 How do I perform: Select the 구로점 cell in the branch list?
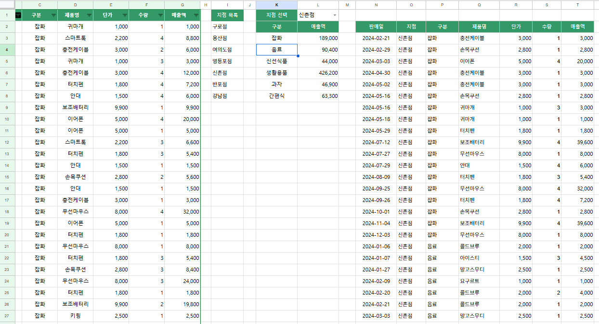[227, 27]
